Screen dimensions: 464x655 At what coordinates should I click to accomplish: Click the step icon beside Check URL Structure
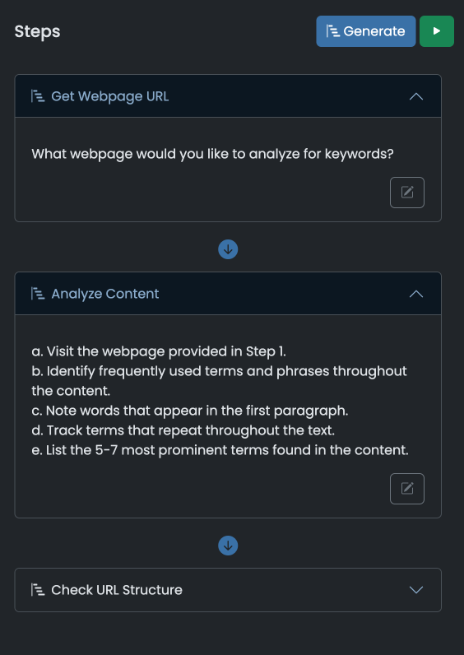coord(38,590)
